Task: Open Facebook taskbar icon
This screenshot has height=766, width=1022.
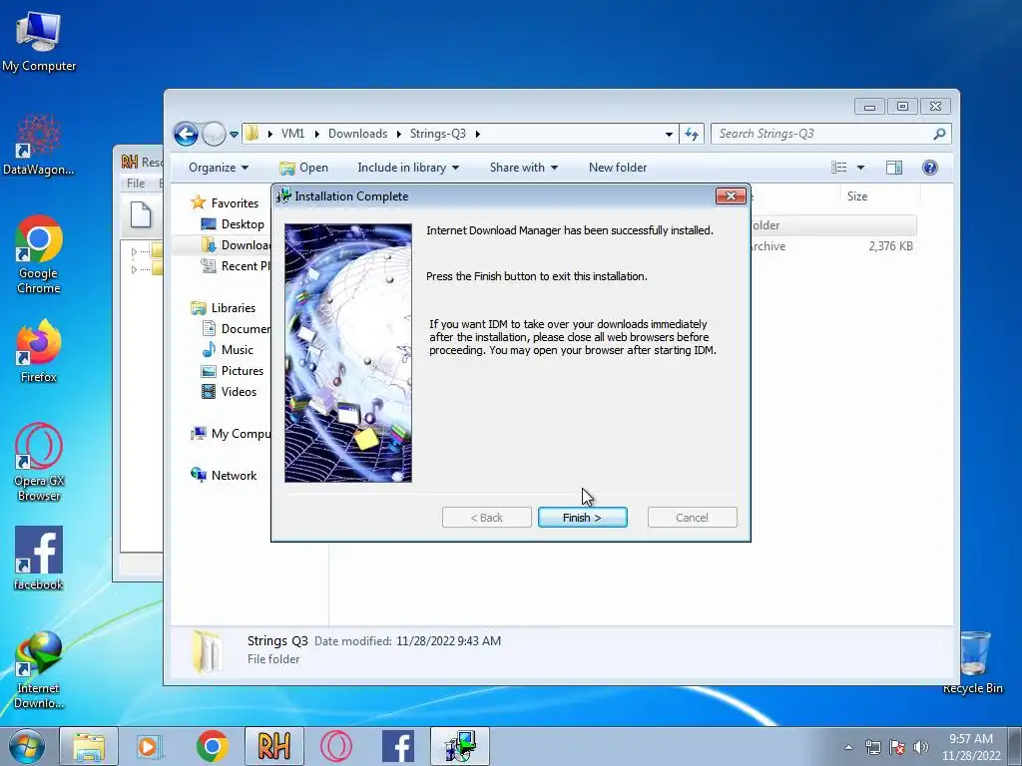Action: coord(397,746)
